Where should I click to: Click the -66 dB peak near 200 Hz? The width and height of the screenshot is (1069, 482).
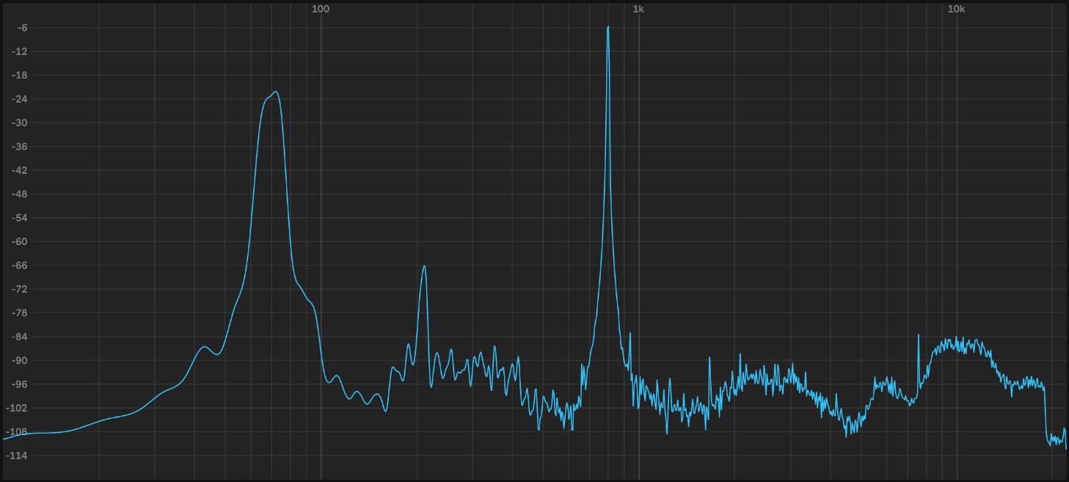(x=424, y=266)
